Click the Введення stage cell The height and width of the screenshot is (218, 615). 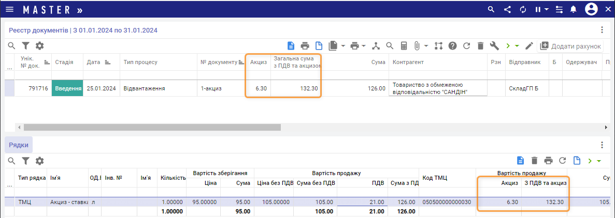coord(67,88)
